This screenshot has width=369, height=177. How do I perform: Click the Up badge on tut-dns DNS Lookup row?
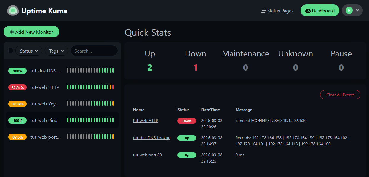(186, 138)
